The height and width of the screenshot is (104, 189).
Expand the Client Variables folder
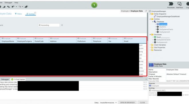pyautogui.click(x=150, y=45)
